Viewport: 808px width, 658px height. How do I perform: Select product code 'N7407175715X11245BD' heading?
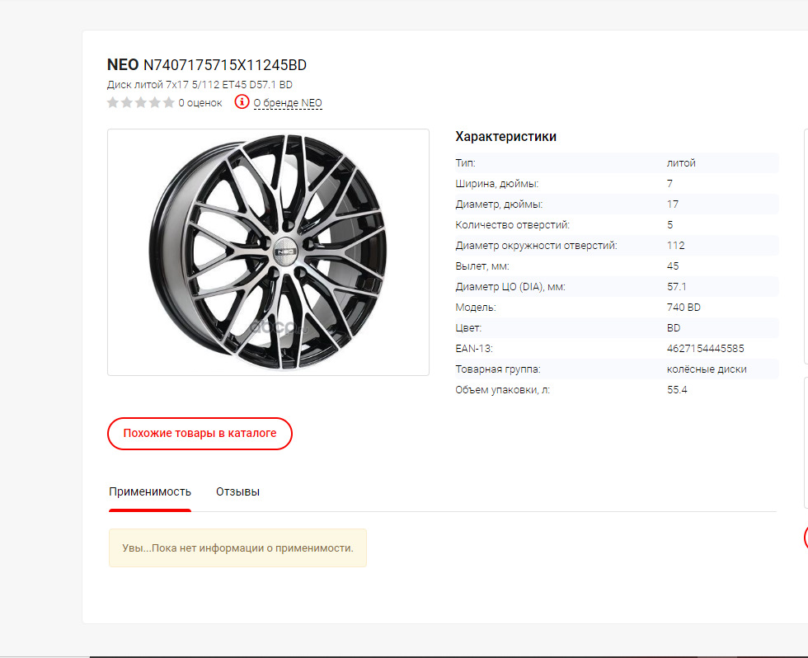pyautogui.click(x=224, y=65)
